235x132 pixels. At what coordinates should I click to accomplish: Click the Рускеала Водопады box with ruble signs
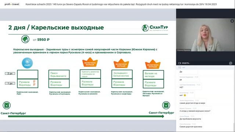coord(28,83)
